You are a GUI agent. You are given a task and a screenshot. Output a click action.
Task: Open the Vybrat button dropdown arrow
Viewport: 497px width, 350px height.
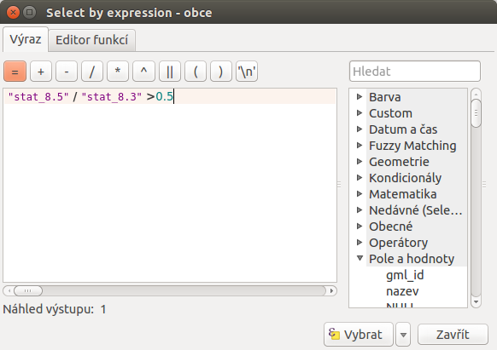click(403, 335)
